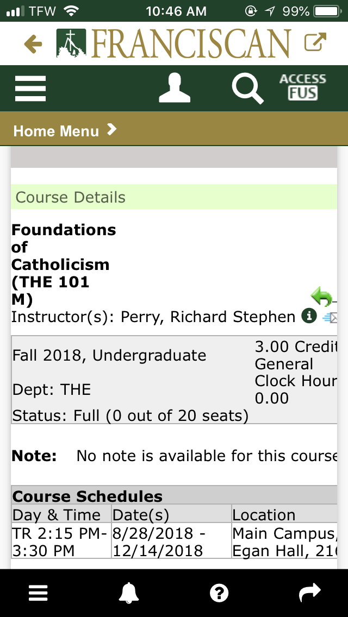The height and width of the screenshot is (617, 348).
Task: Click the green return arrow icon
Action: tap(322, 298)
